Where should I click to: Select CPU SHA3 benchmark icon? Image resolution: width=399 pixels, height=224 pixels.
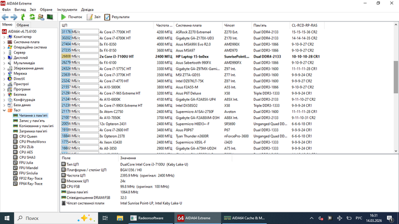pyautogui.click(x=16, y=158)
